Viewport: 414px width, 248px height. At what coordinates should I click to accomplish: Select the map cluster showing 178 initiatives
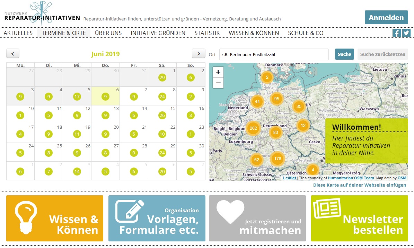click(x=278, y=159)
